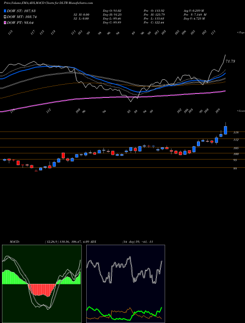Click the '<Lows' axis label
This screenshot has height=323, width=245.
241,111
